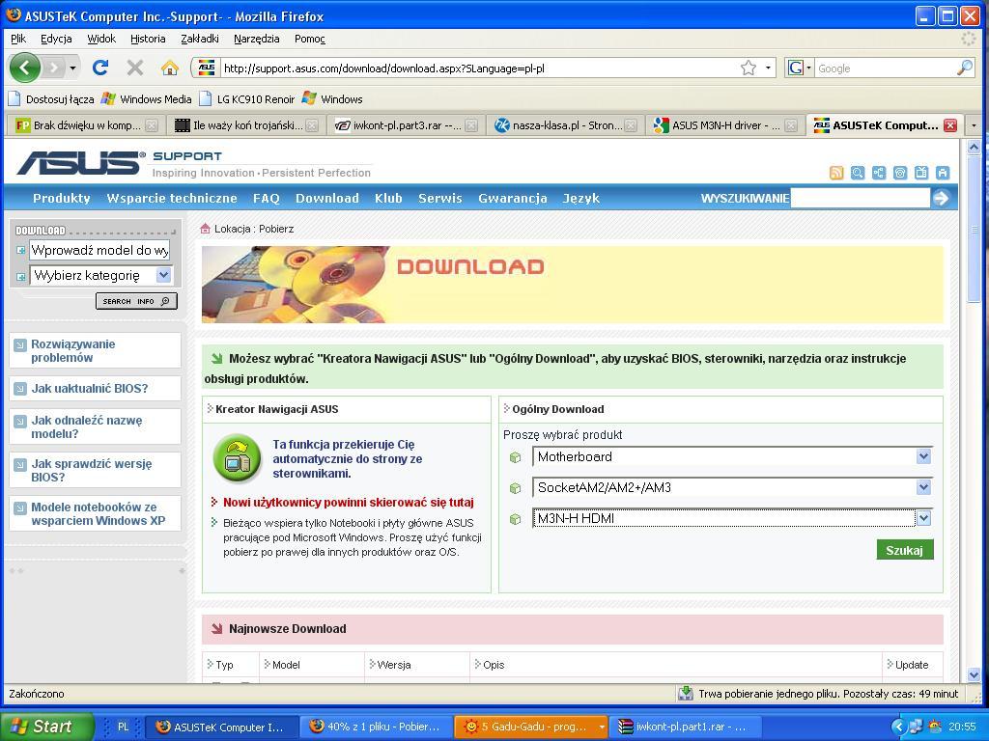
Task: Open the list-all-tabs dropdown arrow
Action: (x=974, y=125)
